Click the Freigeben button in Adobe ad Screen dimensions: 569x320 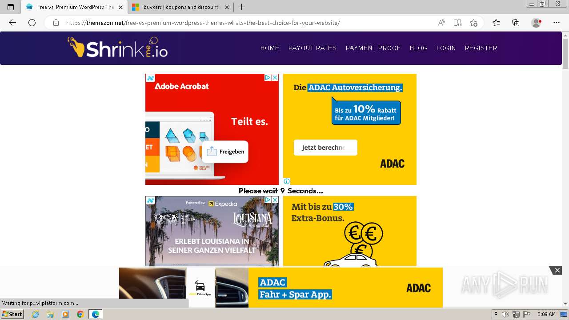(x=225, y=152)
